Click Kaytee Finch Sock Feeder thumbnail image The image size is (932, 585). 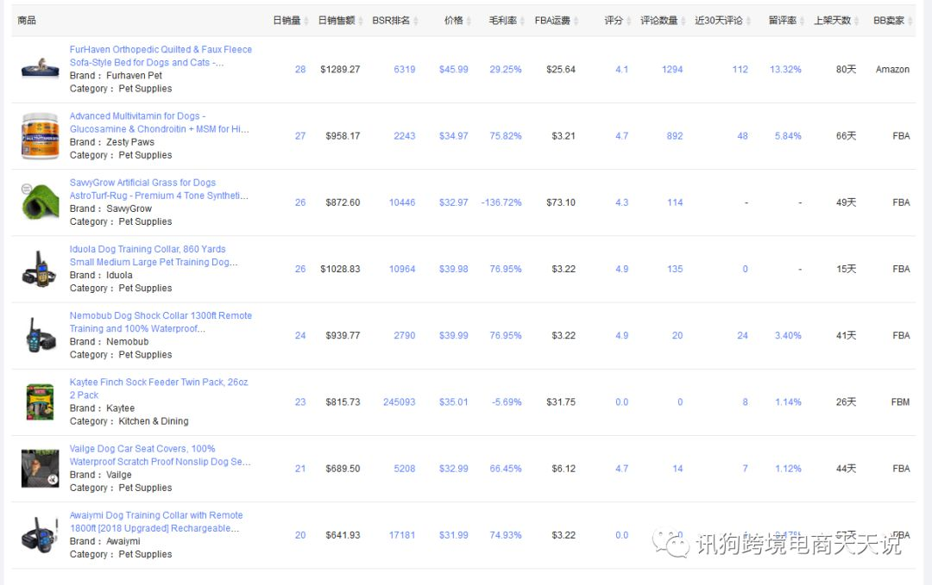pos(40,402)
